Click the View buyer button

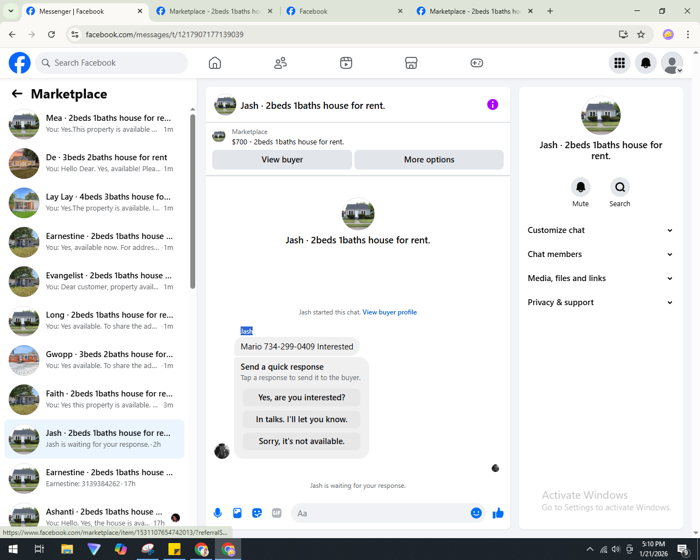click(x=282, y=160)
